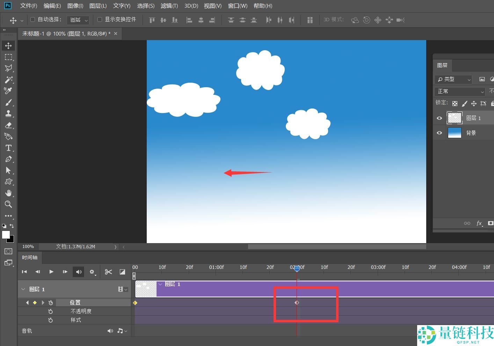Select the Hand tool

point(8,193)
